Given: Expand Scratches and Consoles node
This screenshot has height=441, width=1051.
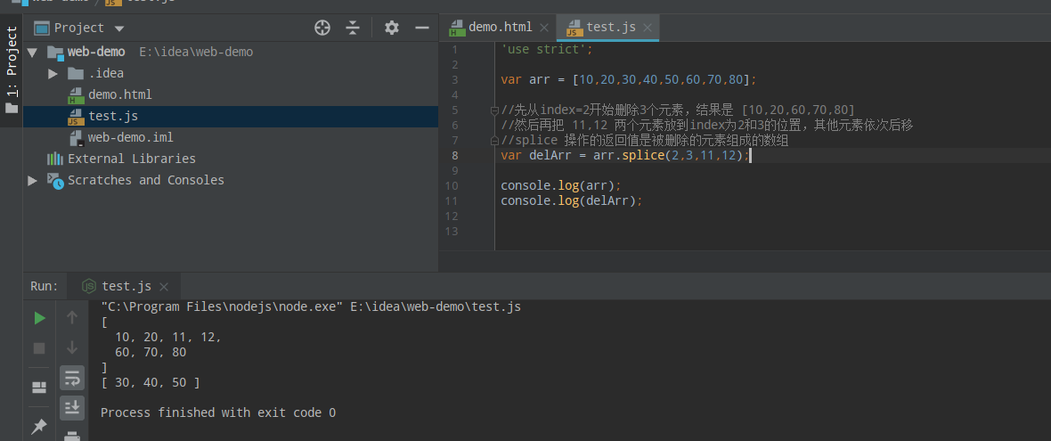Looking at the screenshot, I should (32, 180).
